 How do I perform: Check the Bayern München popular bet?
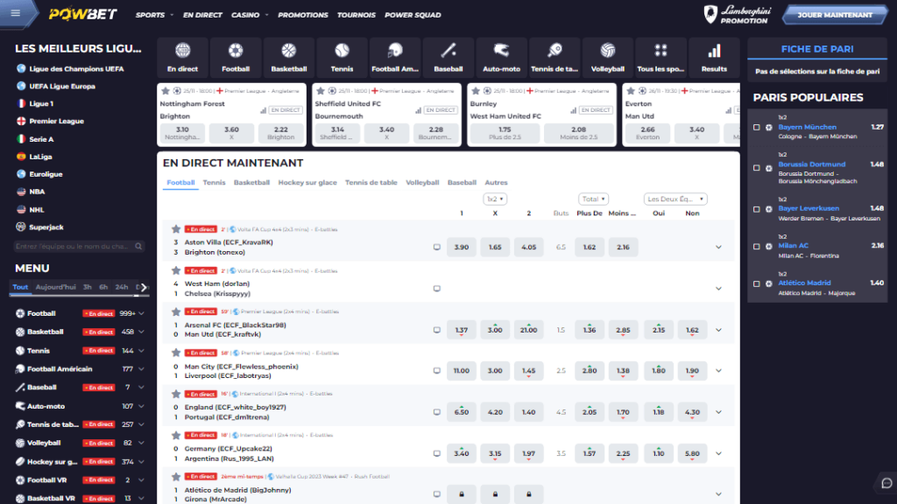point(756,128)
